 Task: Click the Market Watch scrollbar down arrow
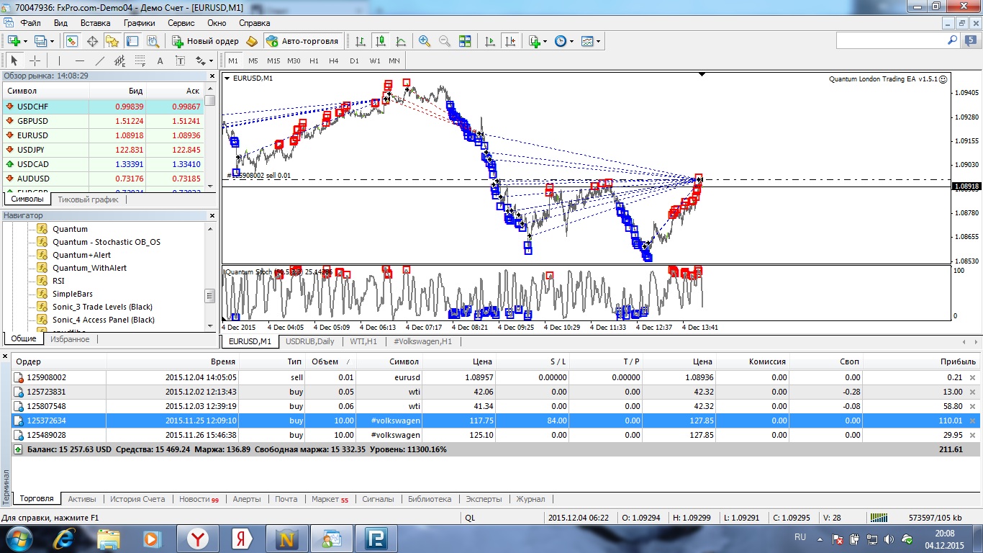[210, 186]
